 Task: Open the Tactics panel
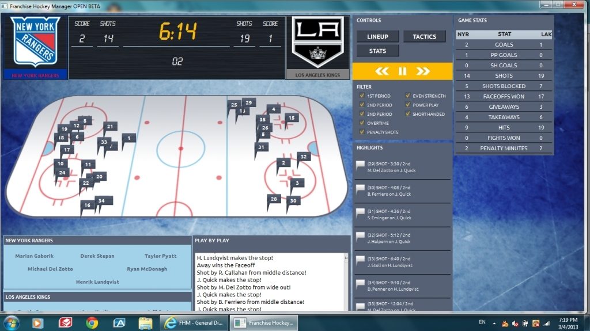point(424,37)
